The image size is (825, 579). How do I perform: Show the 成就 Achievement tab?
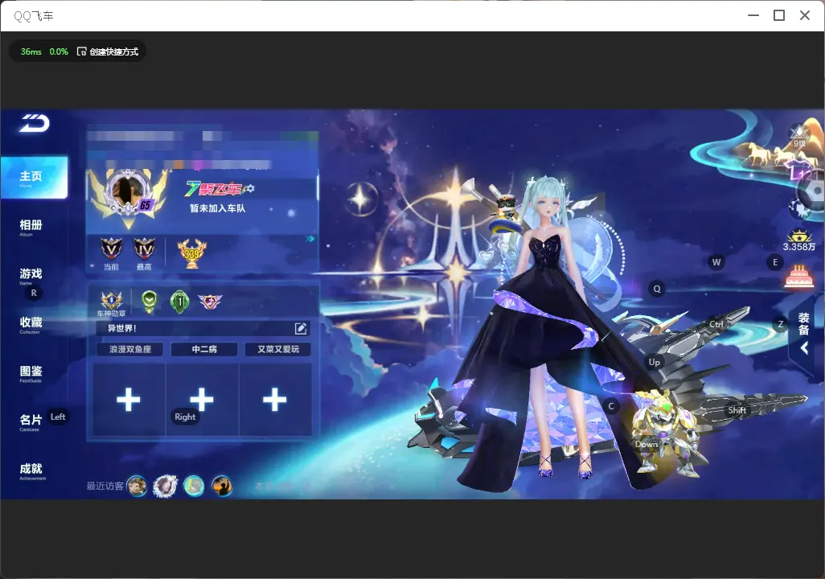31,470
